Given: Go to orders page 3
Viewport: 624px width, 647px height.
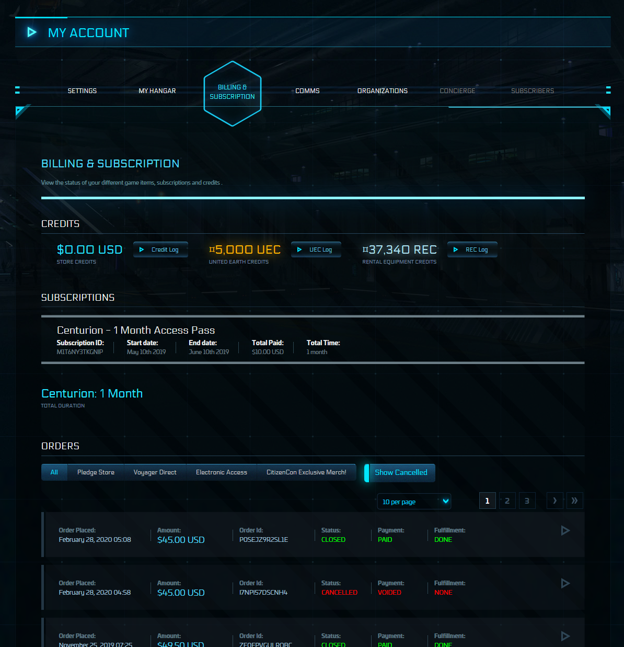Looking at the screenshot, I should coord(527,501).
